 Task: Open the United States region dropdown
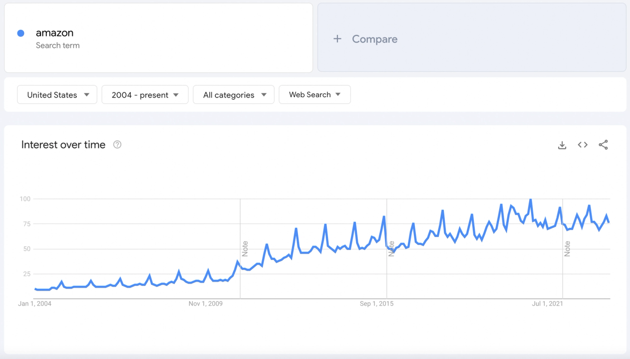click(x=57, y=95)
